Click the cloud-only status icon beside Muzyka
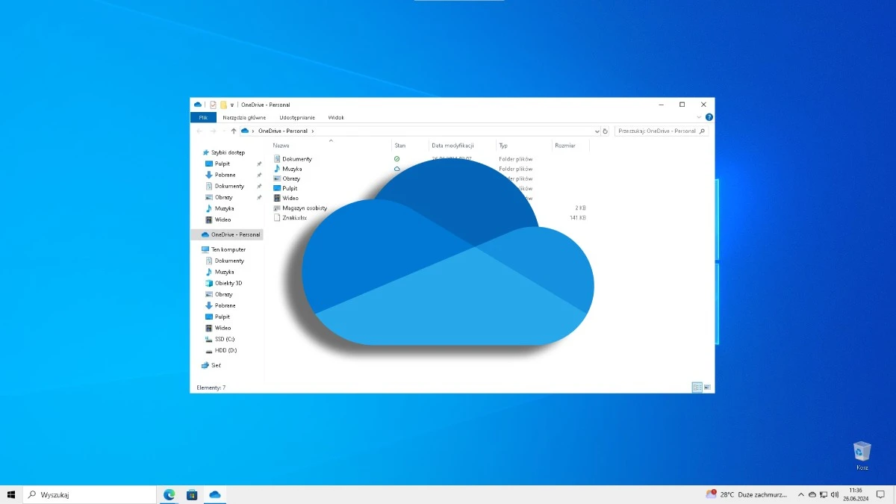Screen dimensions: 896x504 (397, 169)
